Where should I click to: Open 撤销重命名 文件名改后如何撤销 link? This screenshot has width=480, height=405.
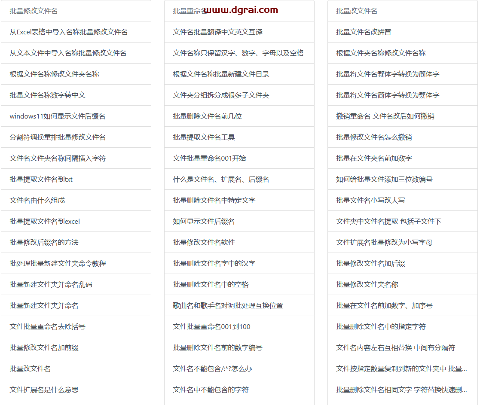(x=385, y=116)
